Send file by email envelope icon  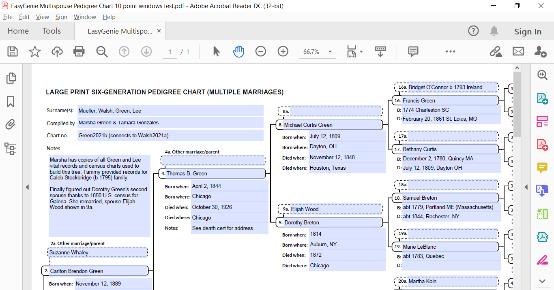point(518,51)
